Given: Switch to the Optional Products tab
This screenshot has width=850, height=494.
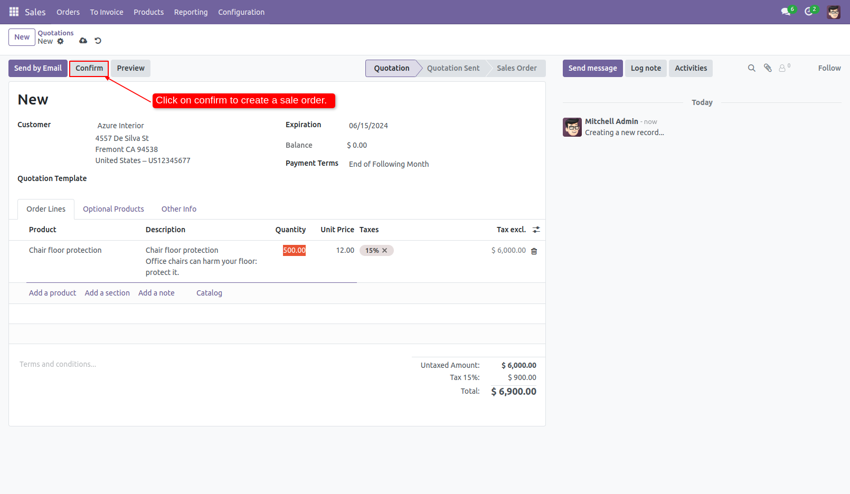Looking at the screenshot, I should point(113,208).
